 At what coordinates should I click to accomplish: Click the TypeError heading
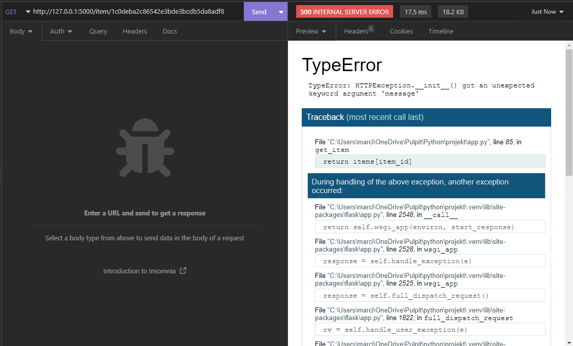click(x=342, y=65)
